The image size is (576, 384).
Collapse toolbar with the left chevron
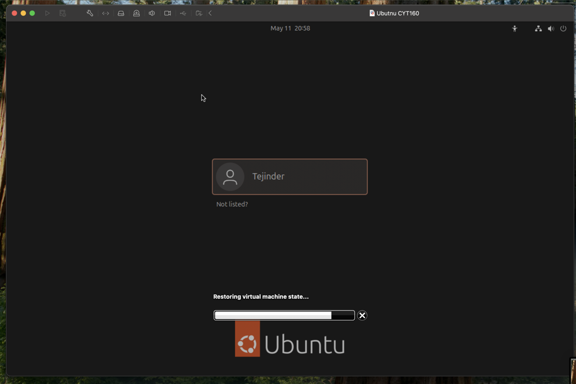210,13
